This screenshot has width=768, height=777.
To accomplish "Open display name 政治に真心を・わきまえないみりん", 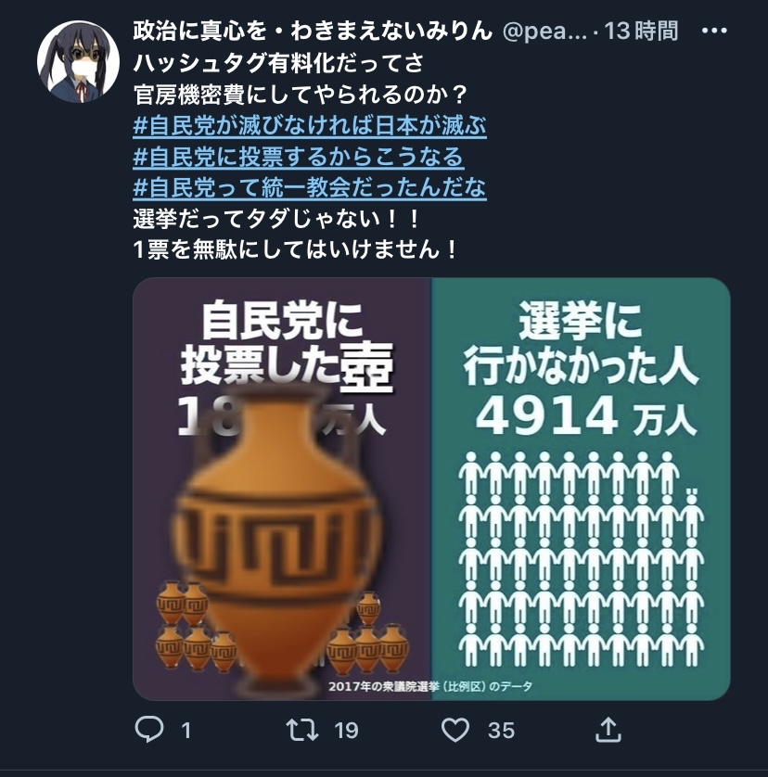I will tap(313, 32).
